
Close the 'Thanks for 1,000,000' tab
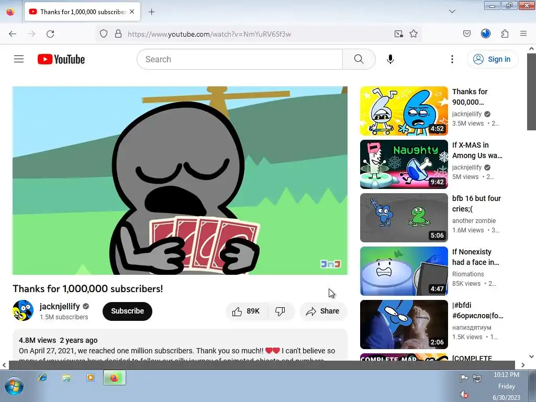(x=132, y=12)
